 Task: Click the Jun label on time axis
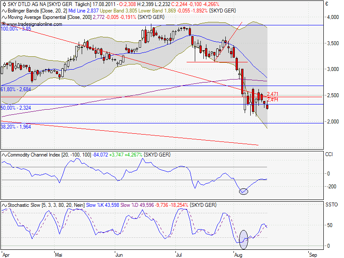click(119, 255)
